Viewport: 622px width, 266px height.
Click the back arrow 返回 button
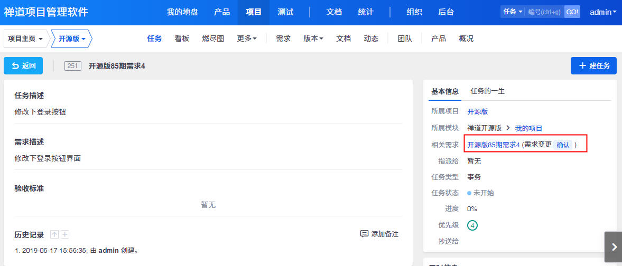[x=23, y=65]
